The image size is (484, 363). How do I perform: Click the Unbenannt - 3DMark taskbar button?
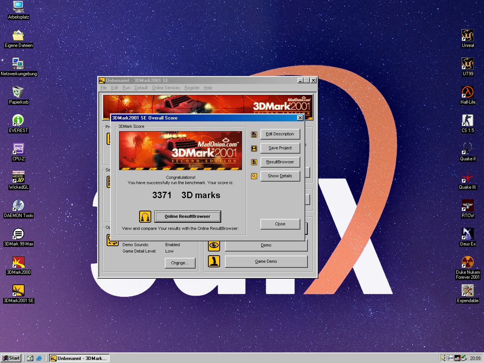tap(79, 358)
